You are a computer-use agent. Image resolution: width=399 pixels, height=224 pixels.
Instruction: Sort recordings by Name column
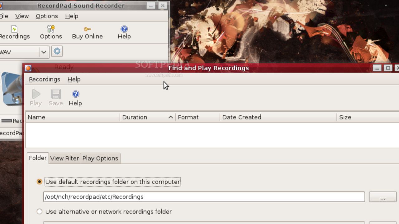click(x=73, y=117)
